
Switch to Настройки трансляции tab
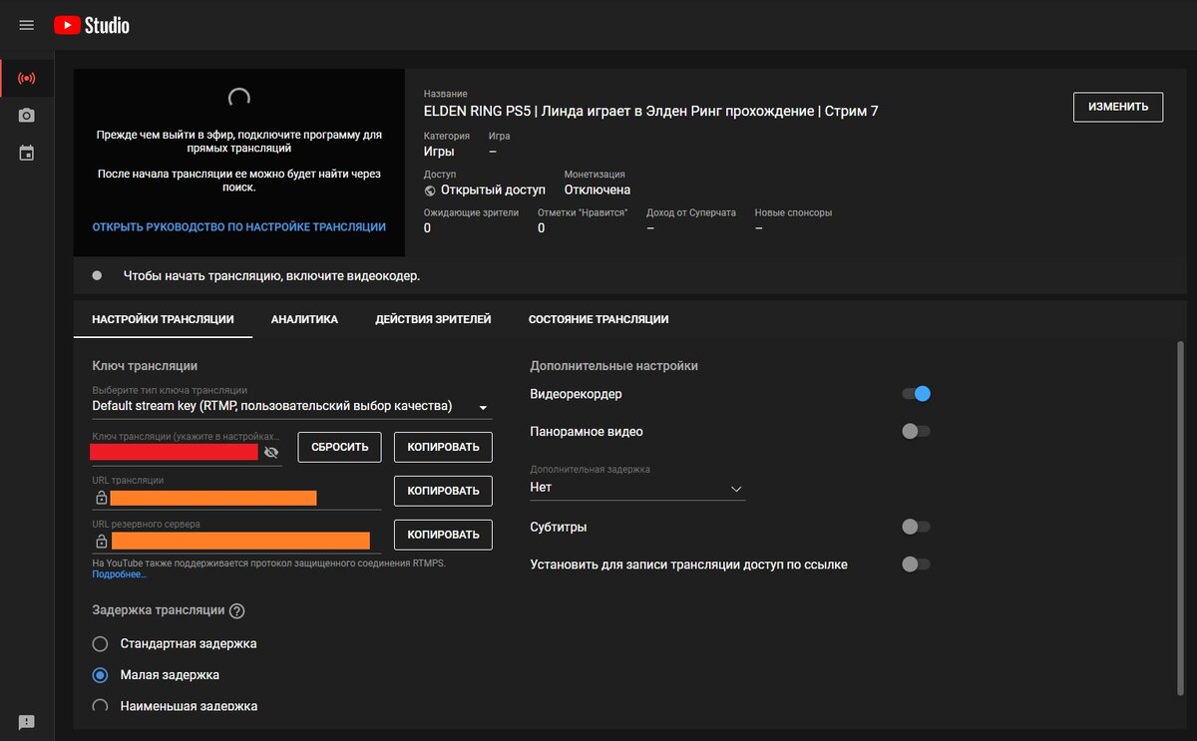(163, 319)
